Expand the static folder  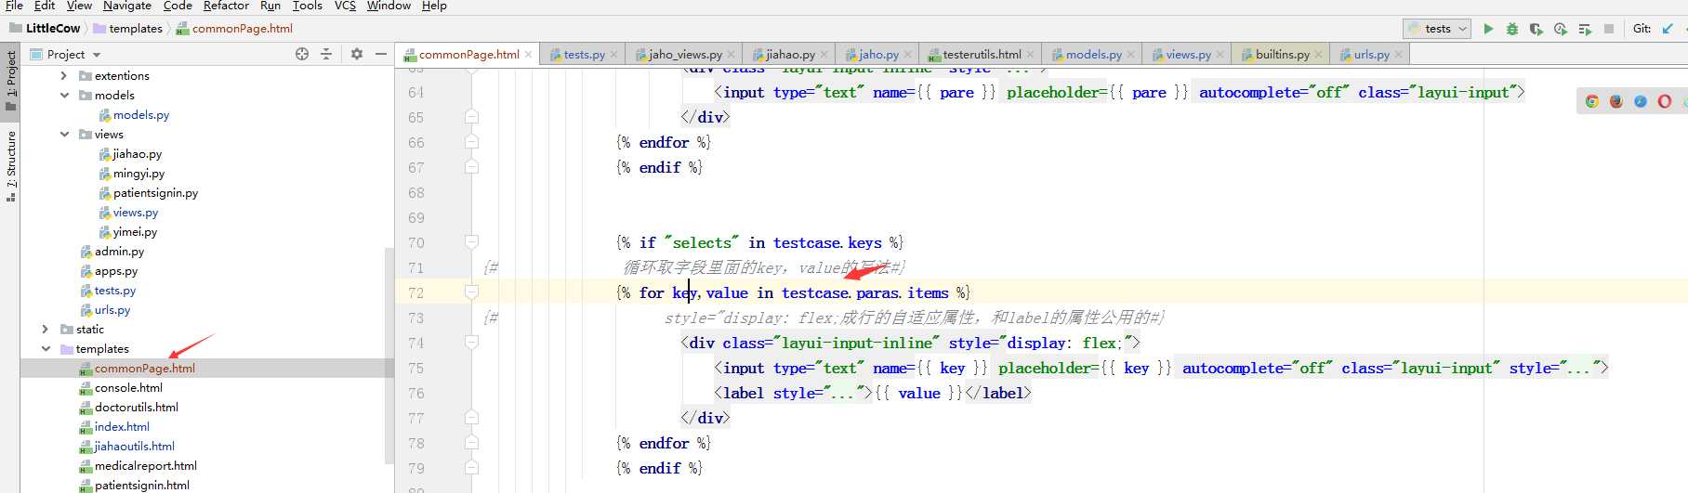tap(45, 329)
